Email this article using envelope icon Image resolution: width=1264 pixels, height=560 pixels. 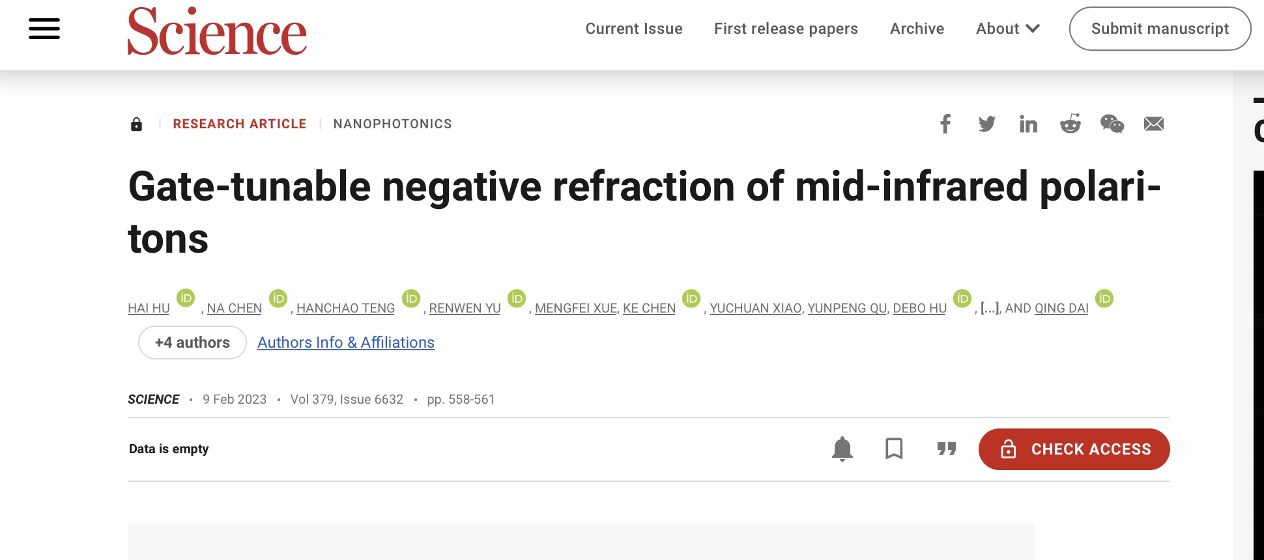click(1153, 124)
